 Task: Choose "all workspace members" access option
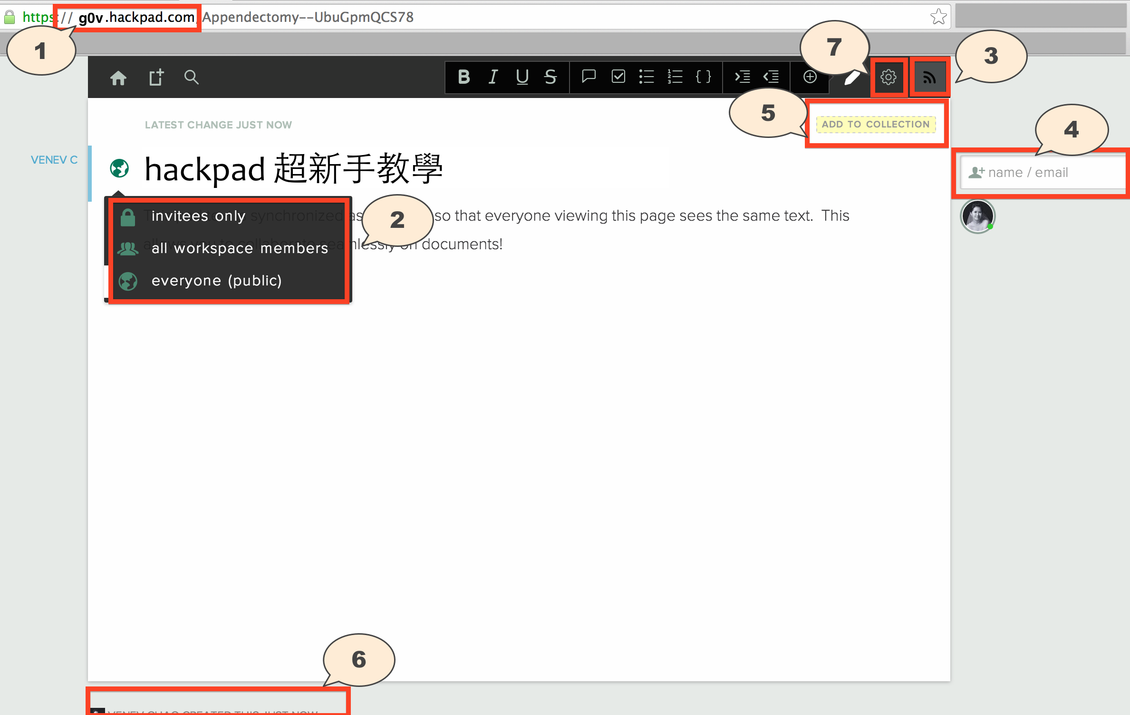[239, 248]
